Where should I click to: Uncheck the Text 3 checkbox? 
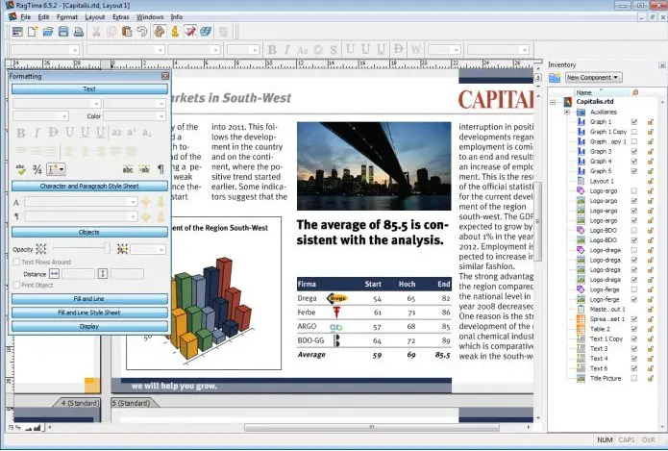tap(634, 349)
